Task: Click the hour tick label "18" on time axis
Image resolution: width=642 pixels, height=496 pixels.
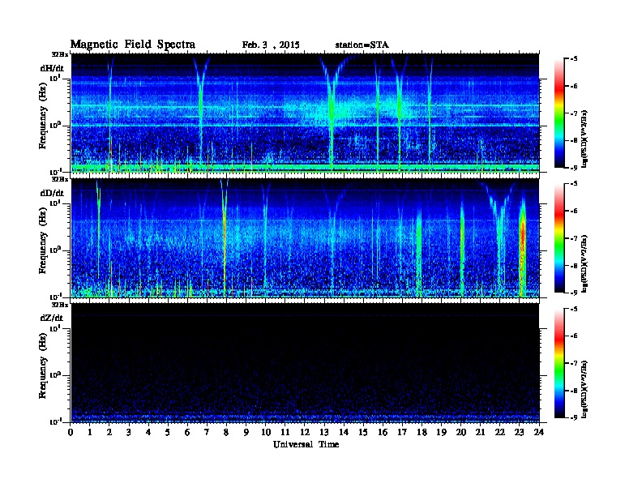Action: pos(422,432)
